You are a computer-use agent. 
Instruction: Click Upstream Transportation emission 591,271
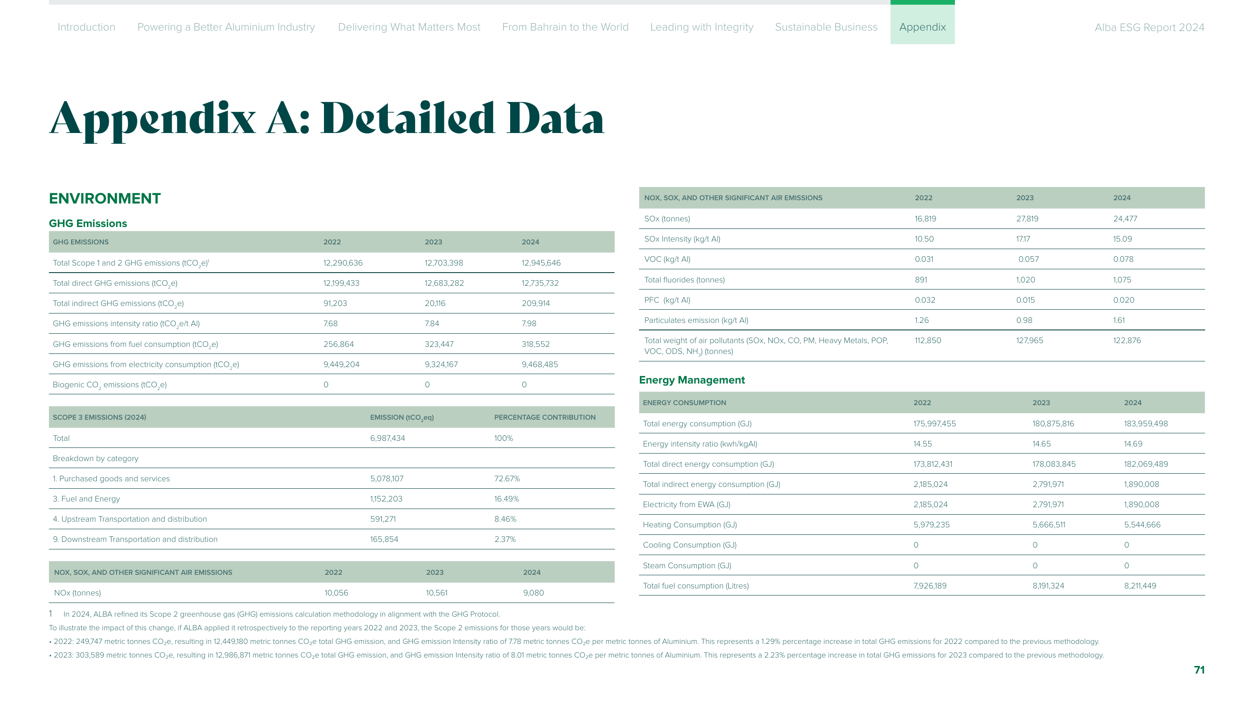click(x=383, y=519)
